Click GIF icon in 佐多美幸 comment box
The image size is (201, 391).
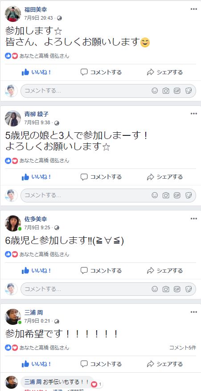point(177,289)
